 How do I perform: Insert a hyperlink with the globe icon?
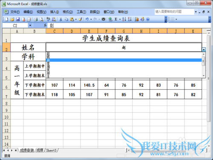click(x=110, y=19)
